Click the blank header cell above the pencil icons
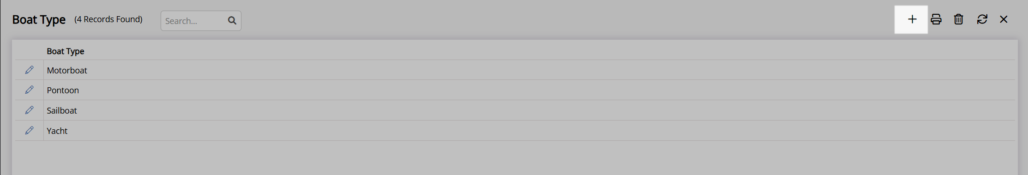 coord(29,51)
